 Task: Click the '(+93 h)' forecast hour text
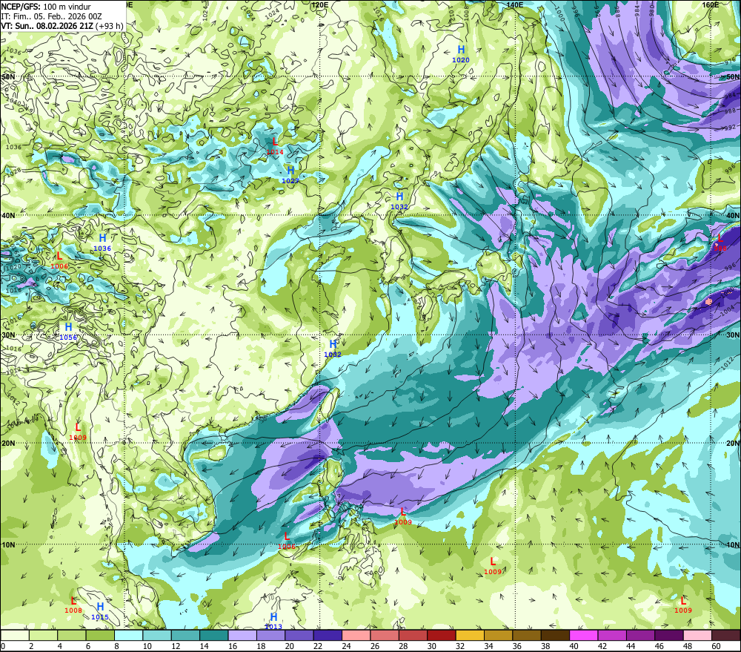click(x=109, y=25)
